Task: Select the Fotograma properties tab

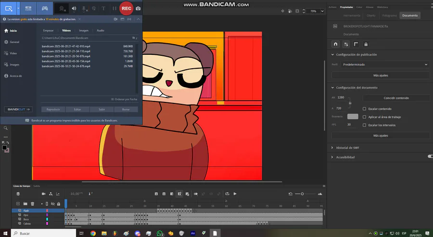Action: coord(389,15)
